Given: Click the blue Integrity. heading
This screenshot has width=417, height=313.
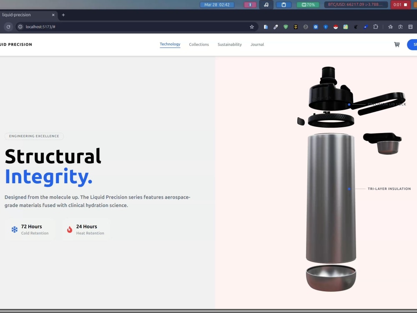Looking at the screenshot, I should [x=48, y=177].
